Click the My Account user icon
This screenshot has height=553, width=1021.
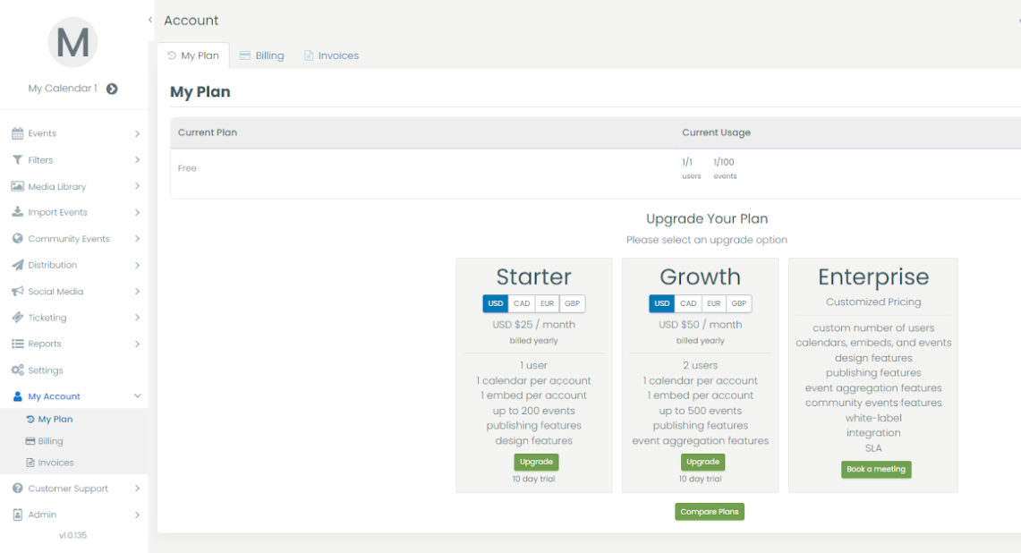18,396
